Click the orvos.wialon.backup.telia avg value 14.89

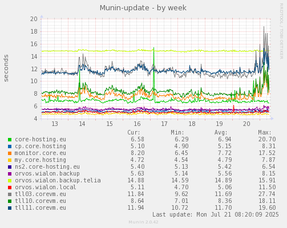point(223,181)
